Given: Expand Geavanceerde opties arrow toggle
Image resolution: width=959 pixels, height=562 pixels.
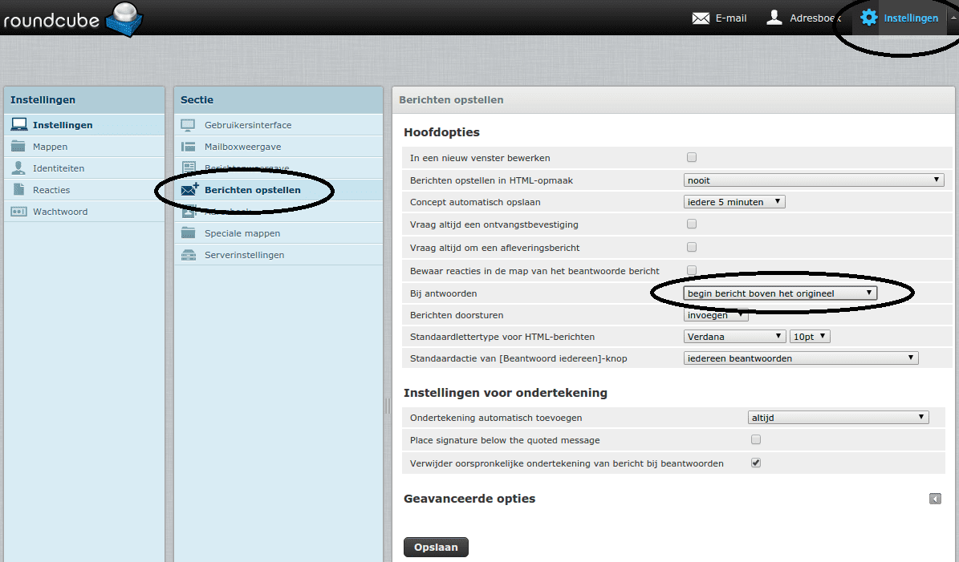Looking at the screenshot, I should [935, 499].
